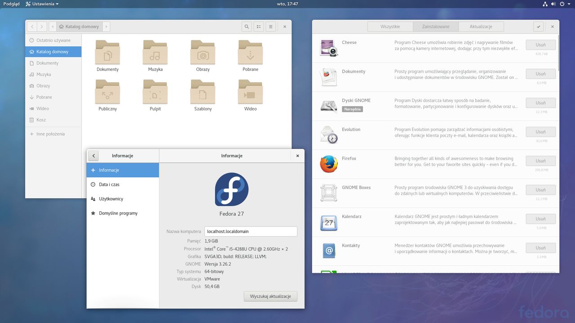Toggle selection mode checkmark in Software
The image size is (575, 323).
[x=539, y=27]
